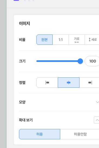
Task: Align image to the right
Action: click(x=89, y=83)
